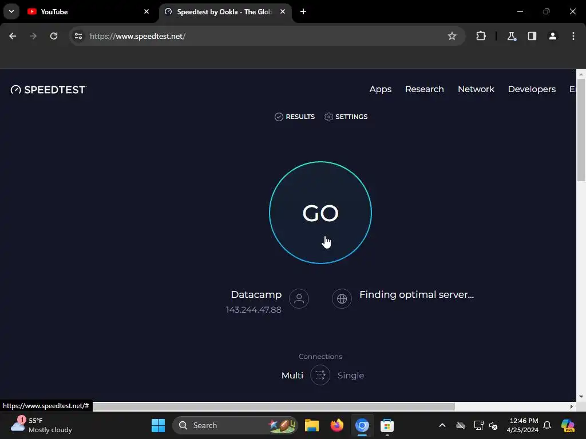Click the Datacamp user profile icon
Screen dimensions: 586x439
[299, 298]
